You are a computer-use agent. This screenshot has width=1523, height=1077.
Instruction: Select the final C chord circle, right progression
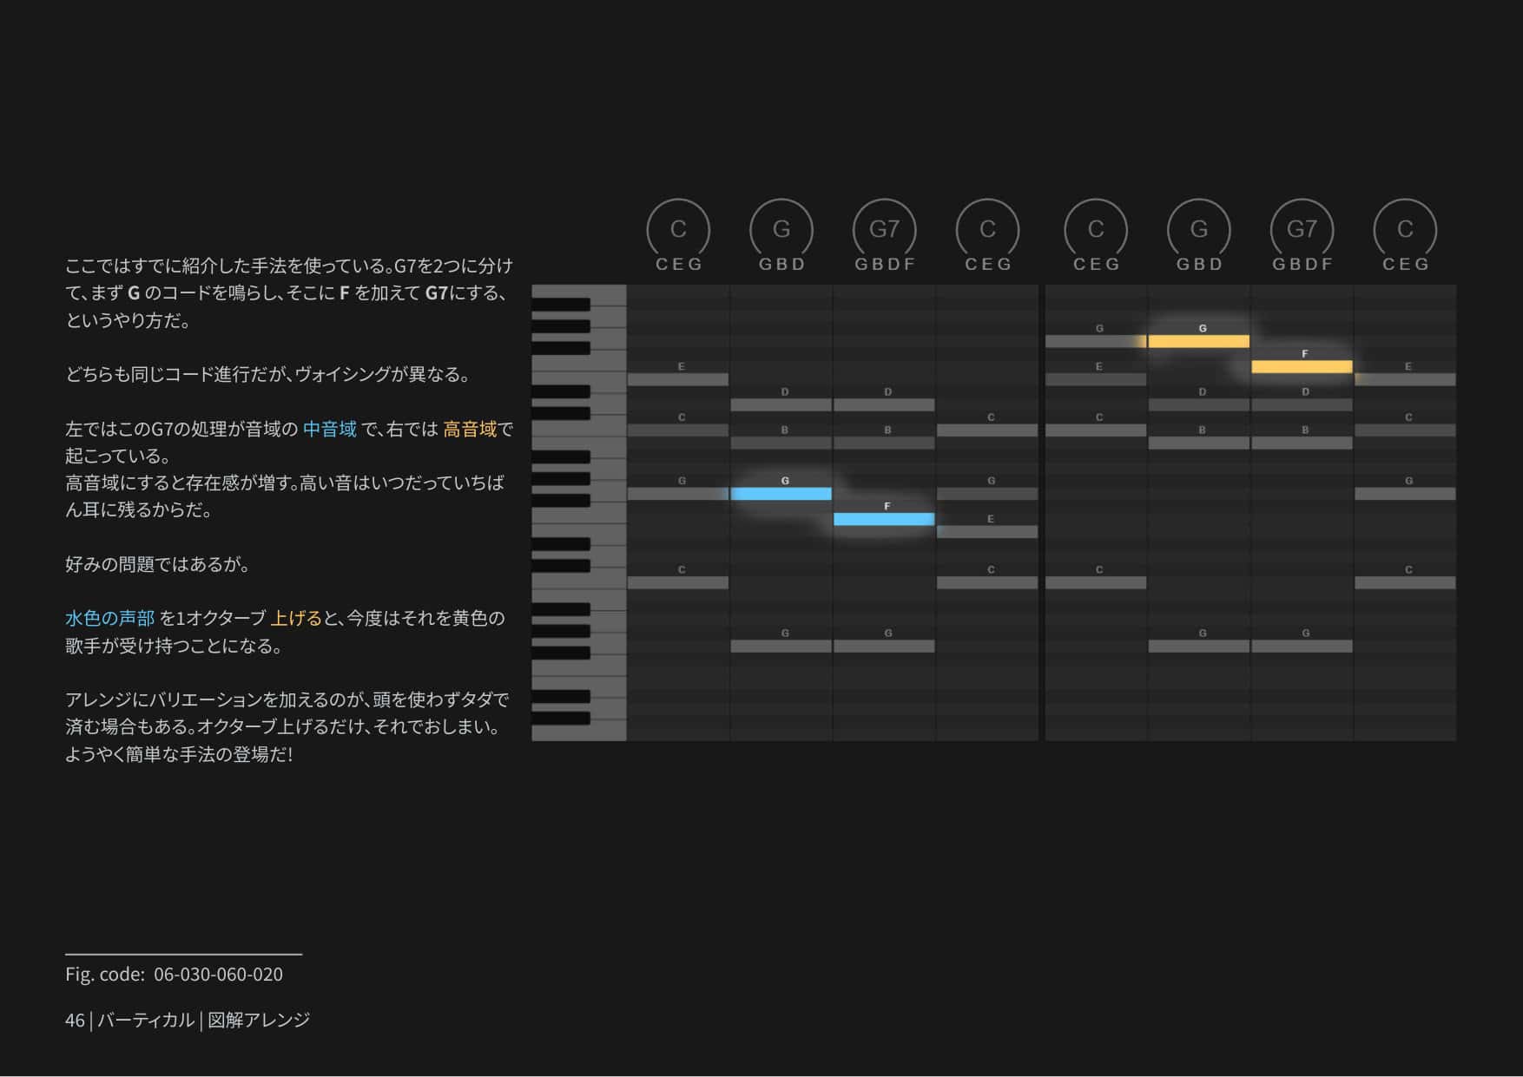(1405, 229)
